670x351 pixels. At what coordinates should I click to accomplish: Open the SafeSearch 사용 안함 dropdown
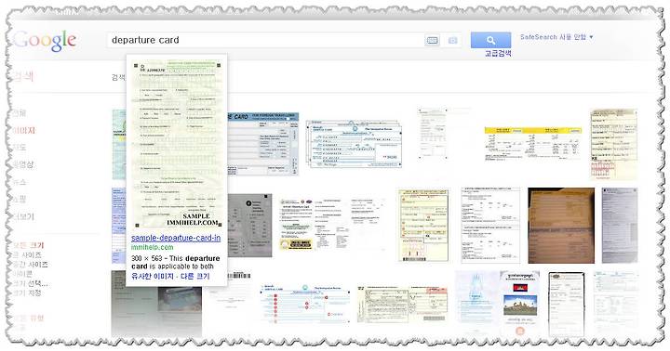click(556, 37)
